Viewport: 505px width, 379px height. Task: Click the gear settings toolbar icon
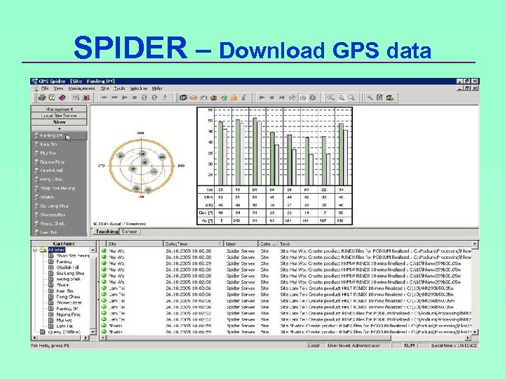coord(312,98)
